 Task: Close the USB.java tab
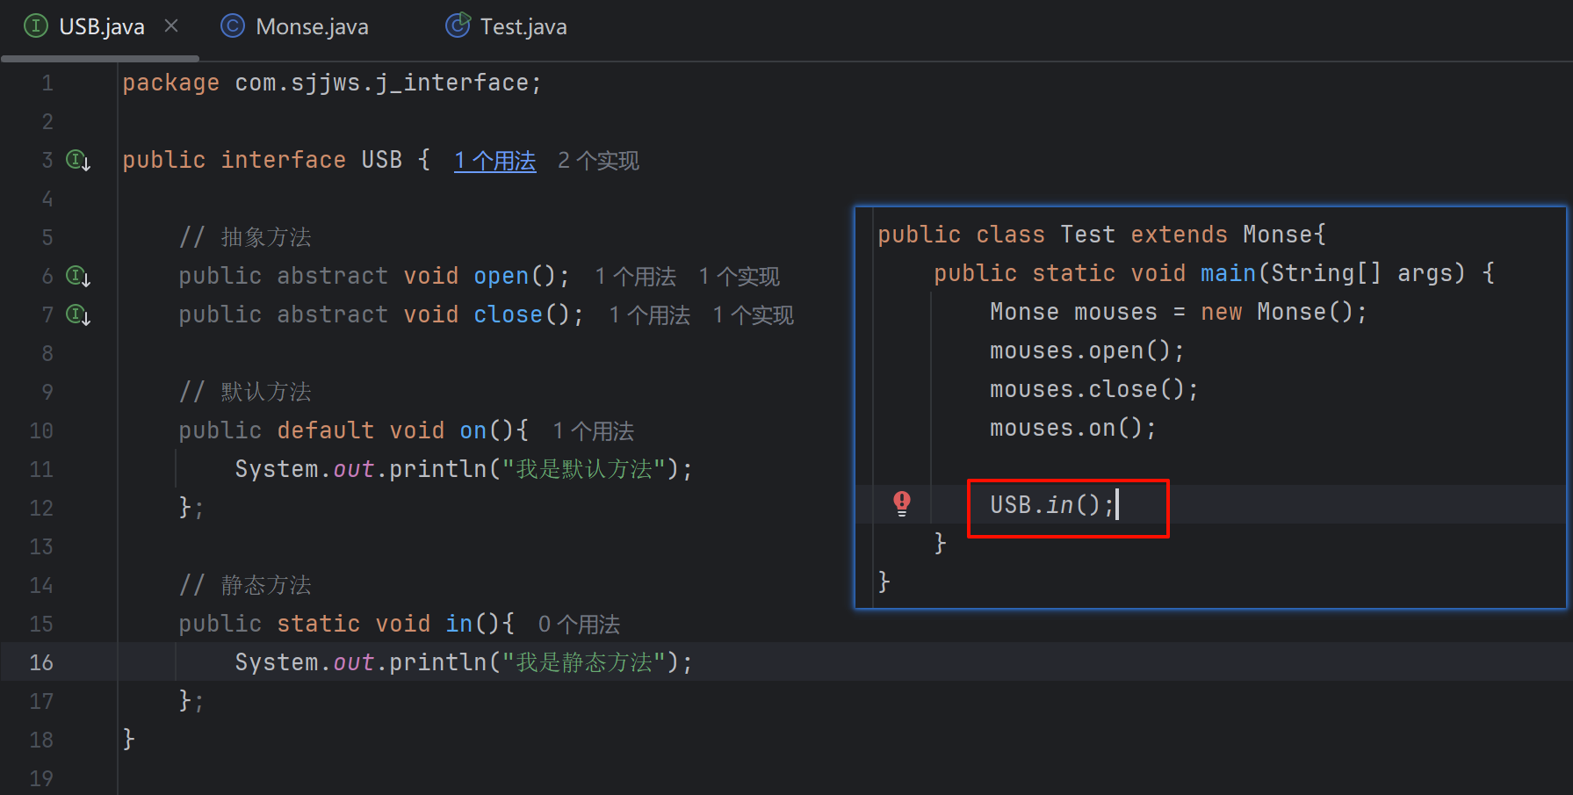pyautogui.click(x=171, y=26)
